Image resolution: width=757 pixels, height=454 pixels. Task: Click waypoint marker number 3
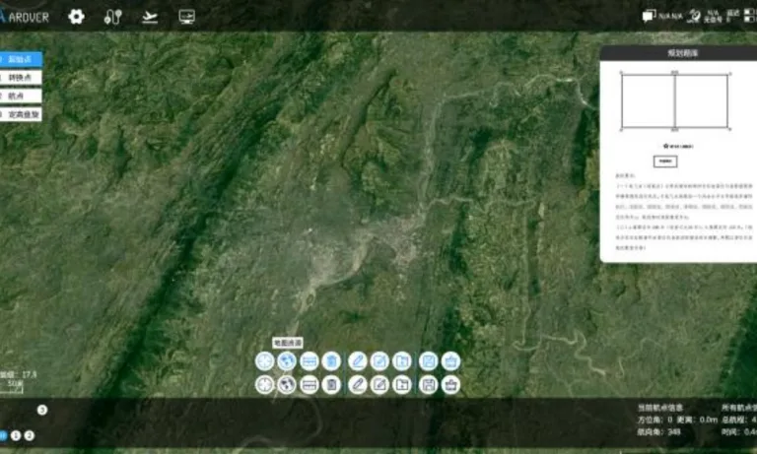[x=42, y=410]
